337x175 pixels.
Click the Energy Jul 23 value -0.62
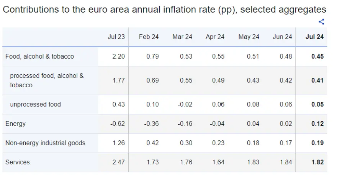tap(117, 124)
